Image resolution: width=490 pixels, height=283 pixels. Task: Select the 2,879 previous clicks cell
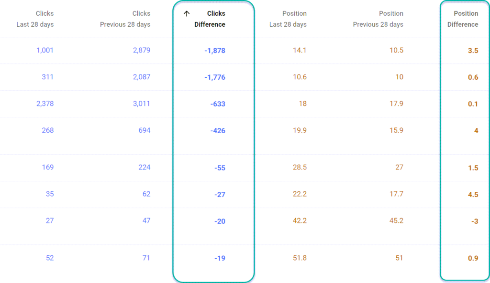[x=142, y=50]
